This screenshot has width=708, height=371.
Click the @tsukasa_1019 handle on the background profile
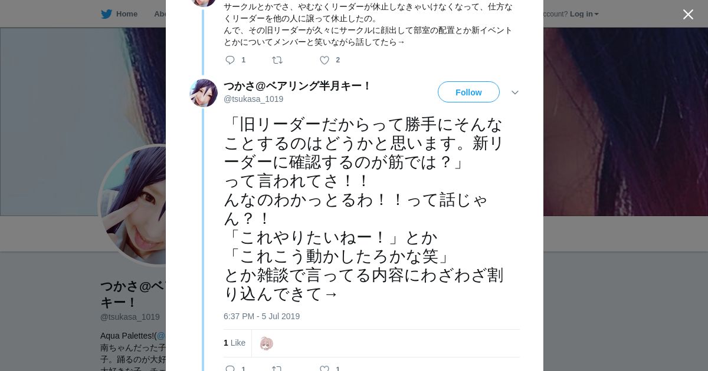(x=130, y=317)
